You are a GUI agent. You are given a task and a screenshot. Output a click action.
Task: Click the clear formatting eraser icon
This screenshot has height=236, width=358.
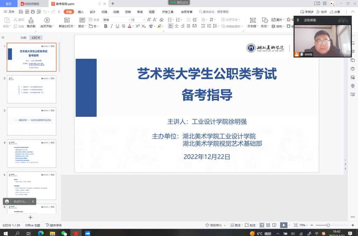click(x=161, y=20)
